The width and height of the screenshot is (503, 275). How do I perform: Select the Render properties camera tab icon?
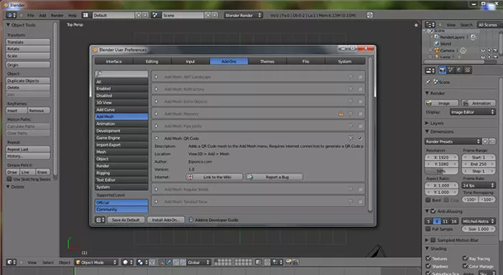(x=443, y=70)
